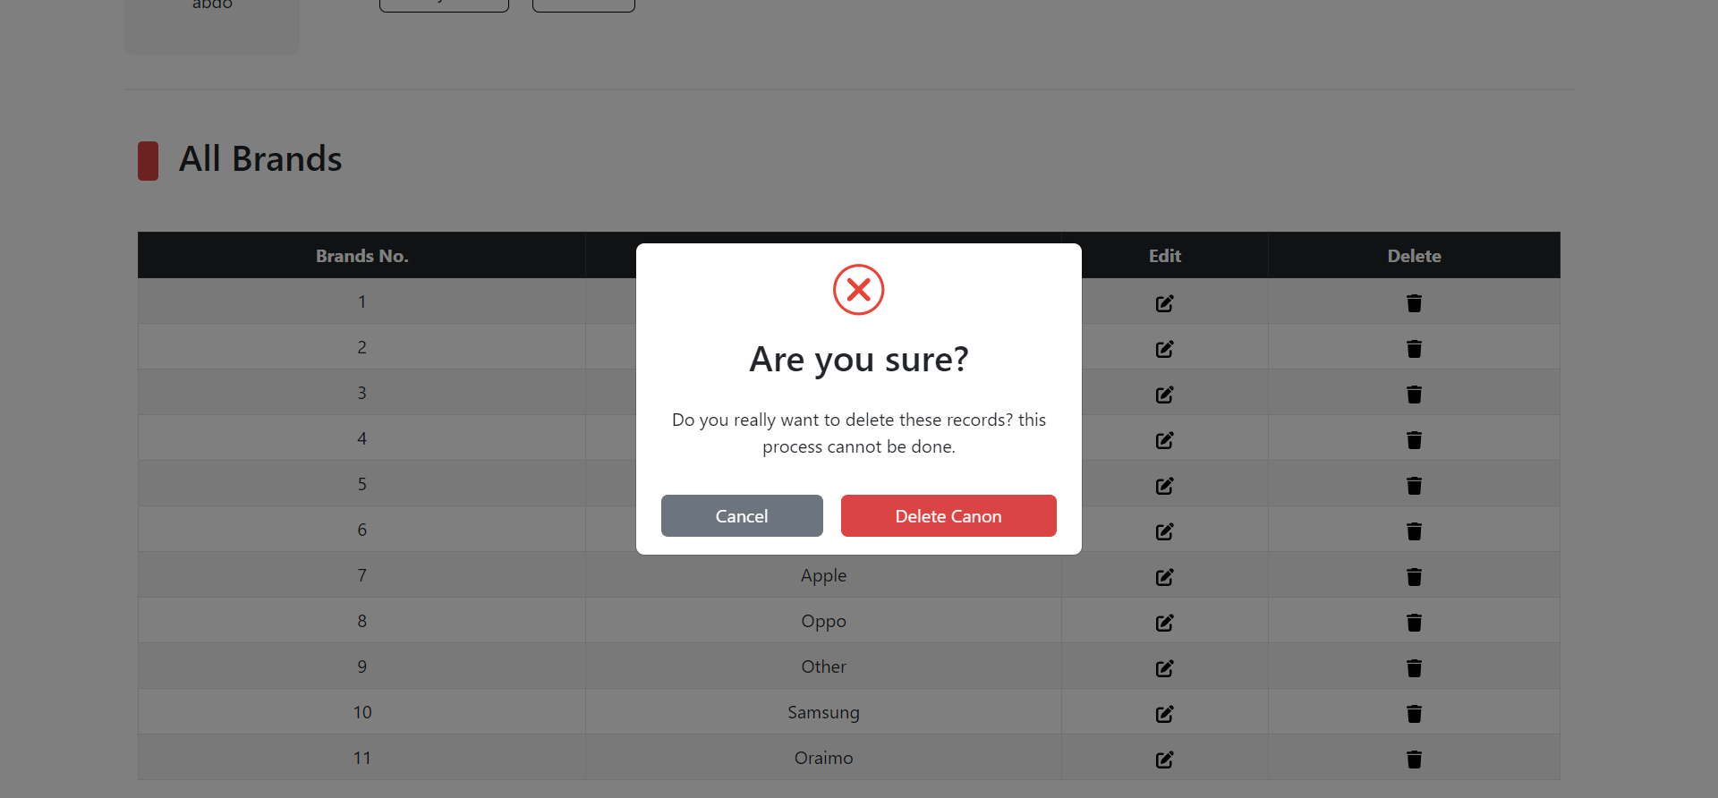The width and height of the screenshot is (1718, 798).
Task: Select the Oraimo brand name cell
Action: (823, 758)
